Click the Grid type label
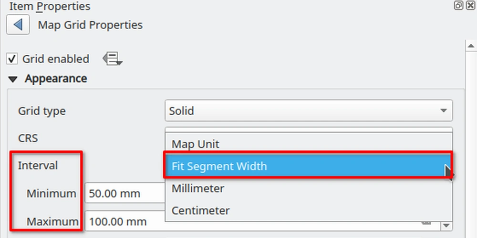This screenshot has height=238, width=477. [x=41, y=111]
